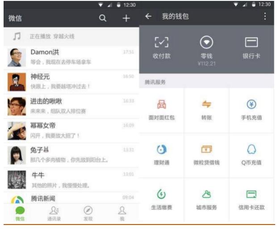The width and height of the screenshot is (277, 229).
Task: Tap 神经元 cartoon avatar
Action: point(17,82)
